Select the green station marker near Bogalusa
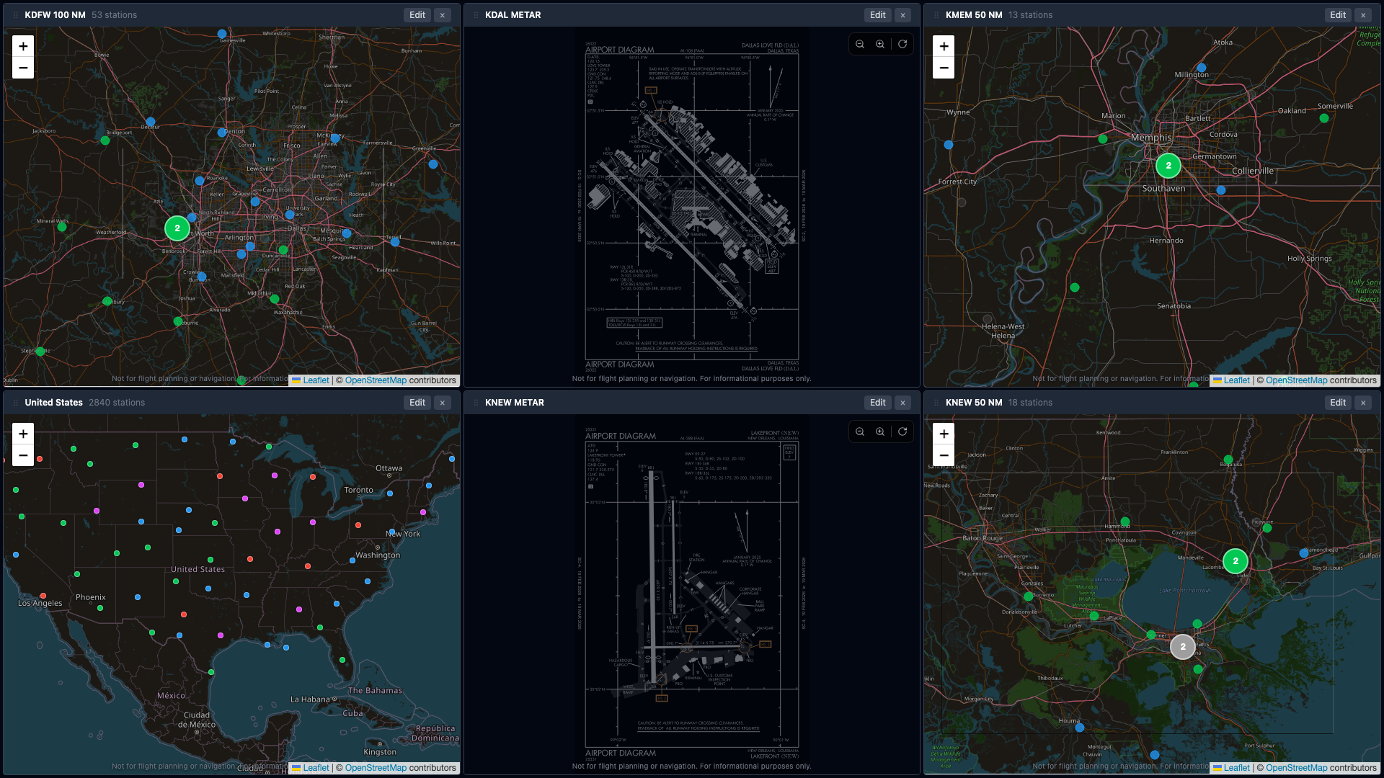1384x778 pixels. click(x=1228, y=460)
